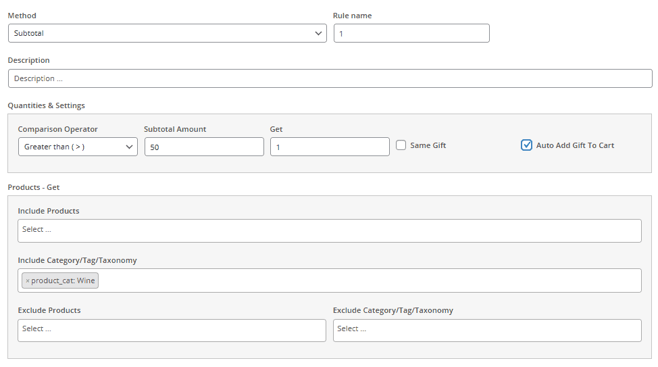Click the Rule name input field
This screenshot has width=658, height=367.
tap(411, 33)
